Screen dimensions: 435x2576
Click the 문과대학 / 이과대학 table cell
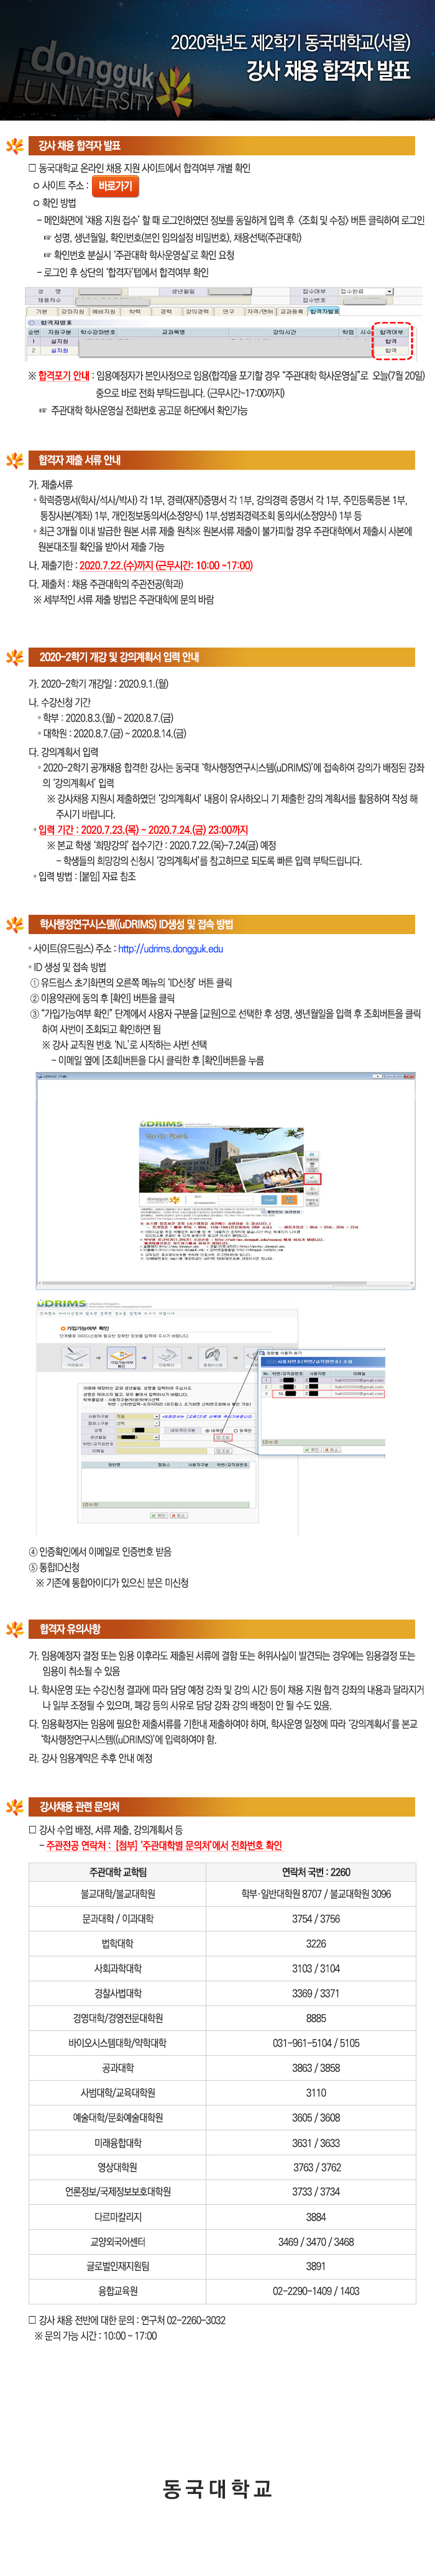[x=118, y=1919]
